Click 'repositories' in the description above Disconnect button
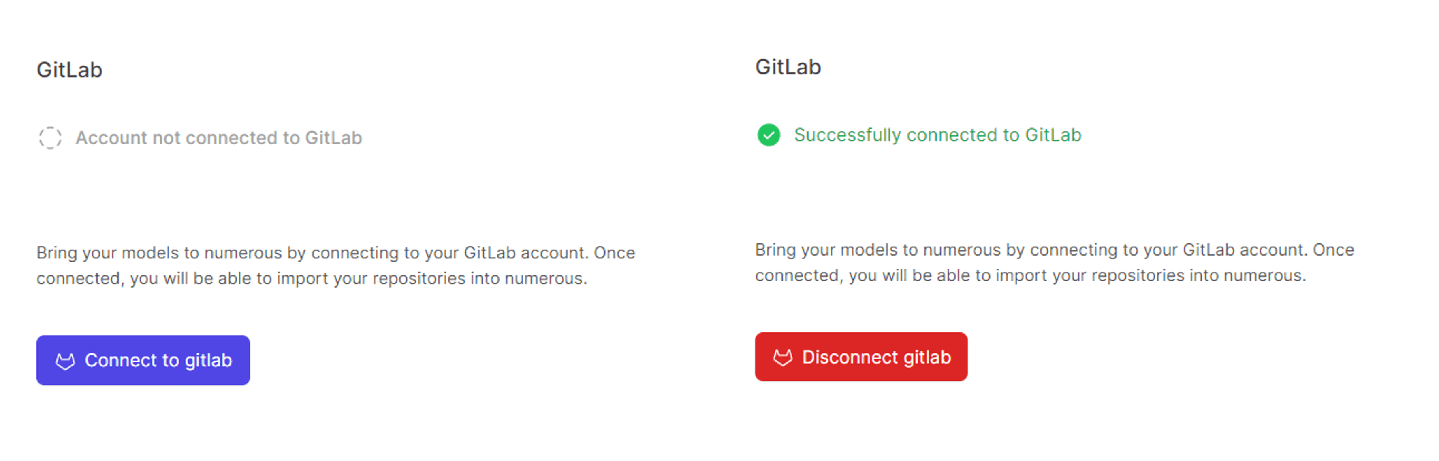Viewport: 1439px width, 461px height. click(1138, 275)
